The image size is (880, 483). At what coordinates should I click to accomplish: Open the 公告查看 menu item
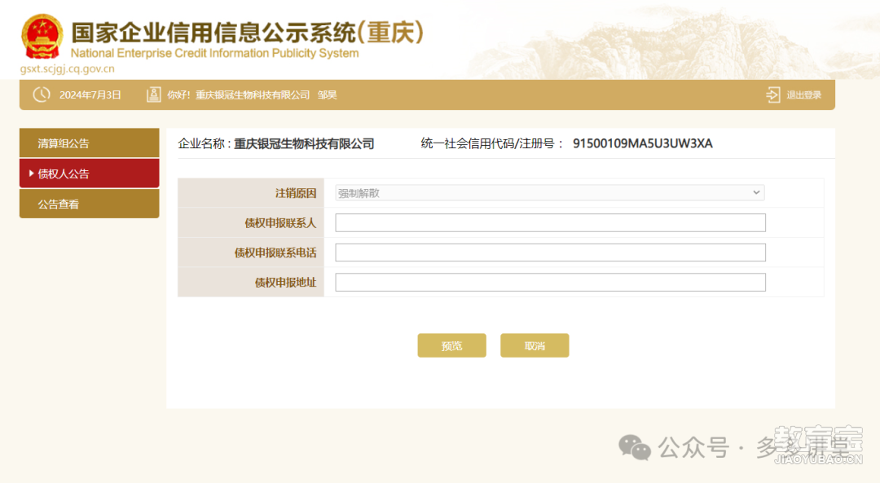(x=90, y=204)
